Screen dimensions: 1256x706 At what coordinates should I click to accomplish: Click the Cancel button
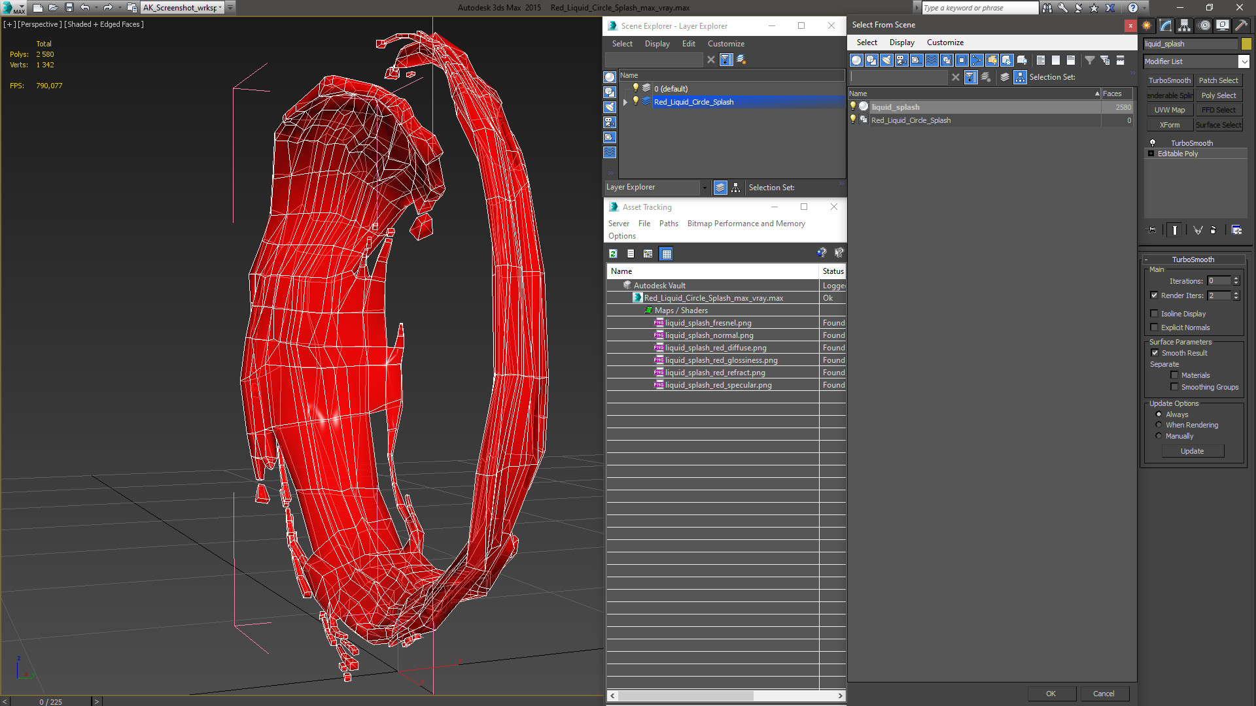point(1103,694)
